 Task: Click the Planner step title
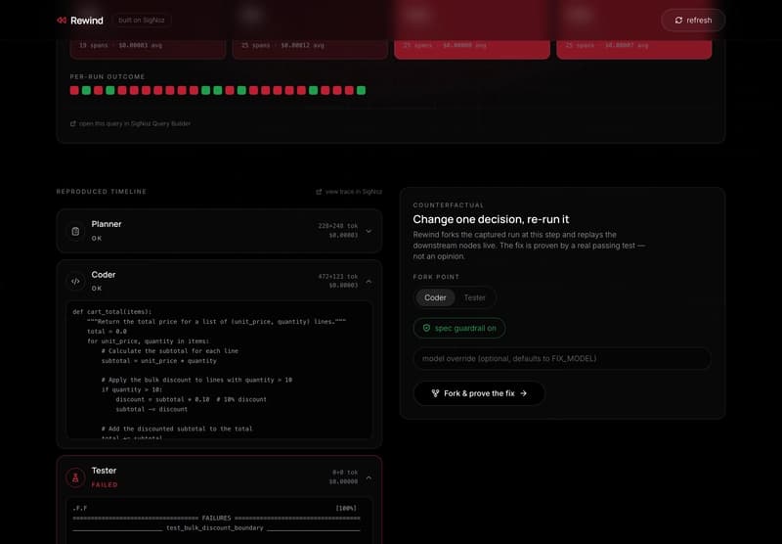107,224
